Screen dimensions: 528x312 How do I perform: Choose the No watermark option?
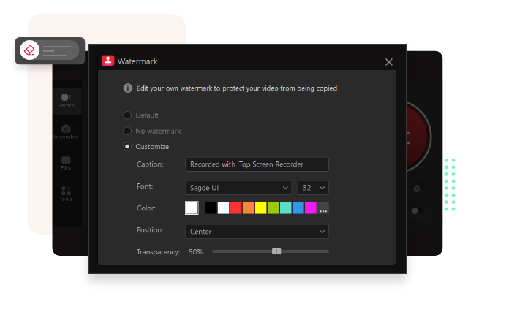[x=127, y=131]
